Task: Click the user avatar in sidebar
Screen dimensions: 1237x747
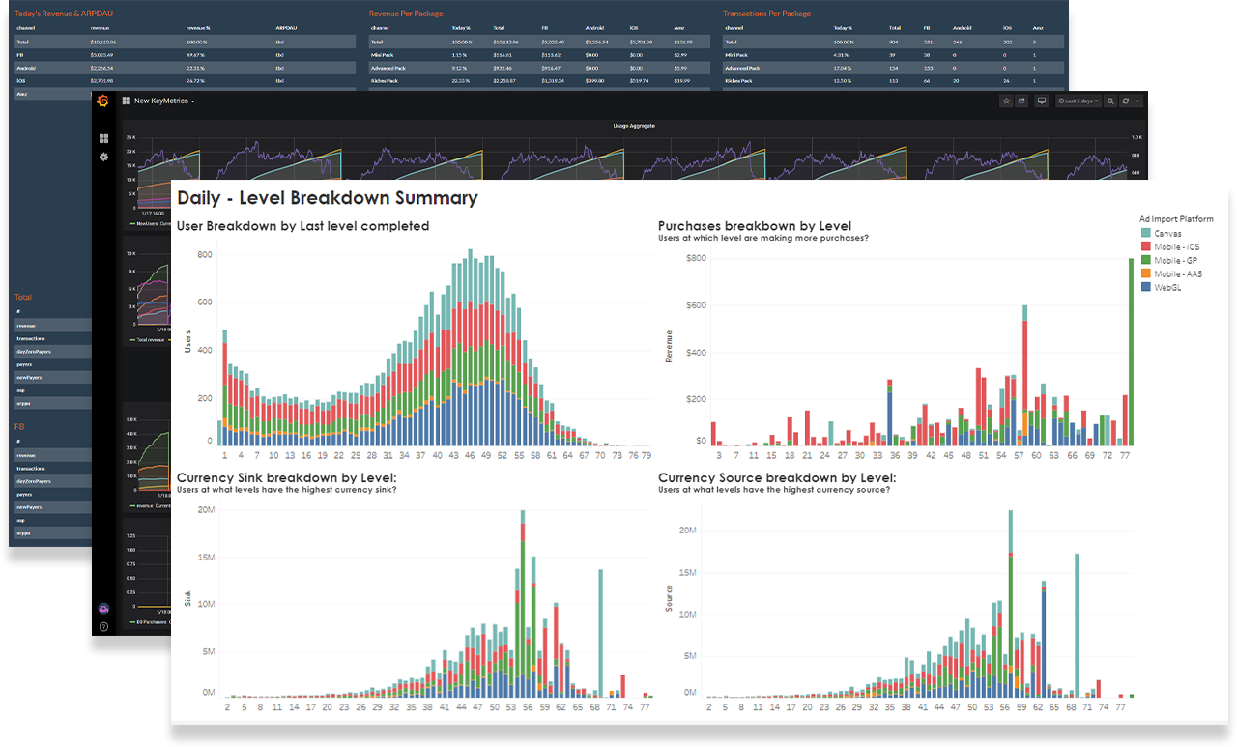Action: click(104, 608)
